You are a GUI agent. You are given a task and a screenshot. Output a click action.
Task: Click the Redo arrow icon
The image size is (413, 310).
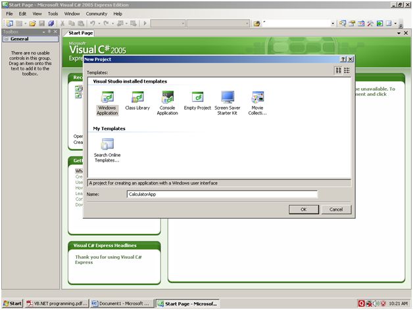click(106, 24)
